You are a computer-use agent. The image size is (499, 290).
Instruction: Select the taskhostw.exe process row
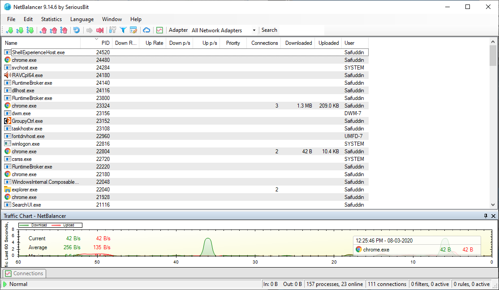click(x=185, y=129)
